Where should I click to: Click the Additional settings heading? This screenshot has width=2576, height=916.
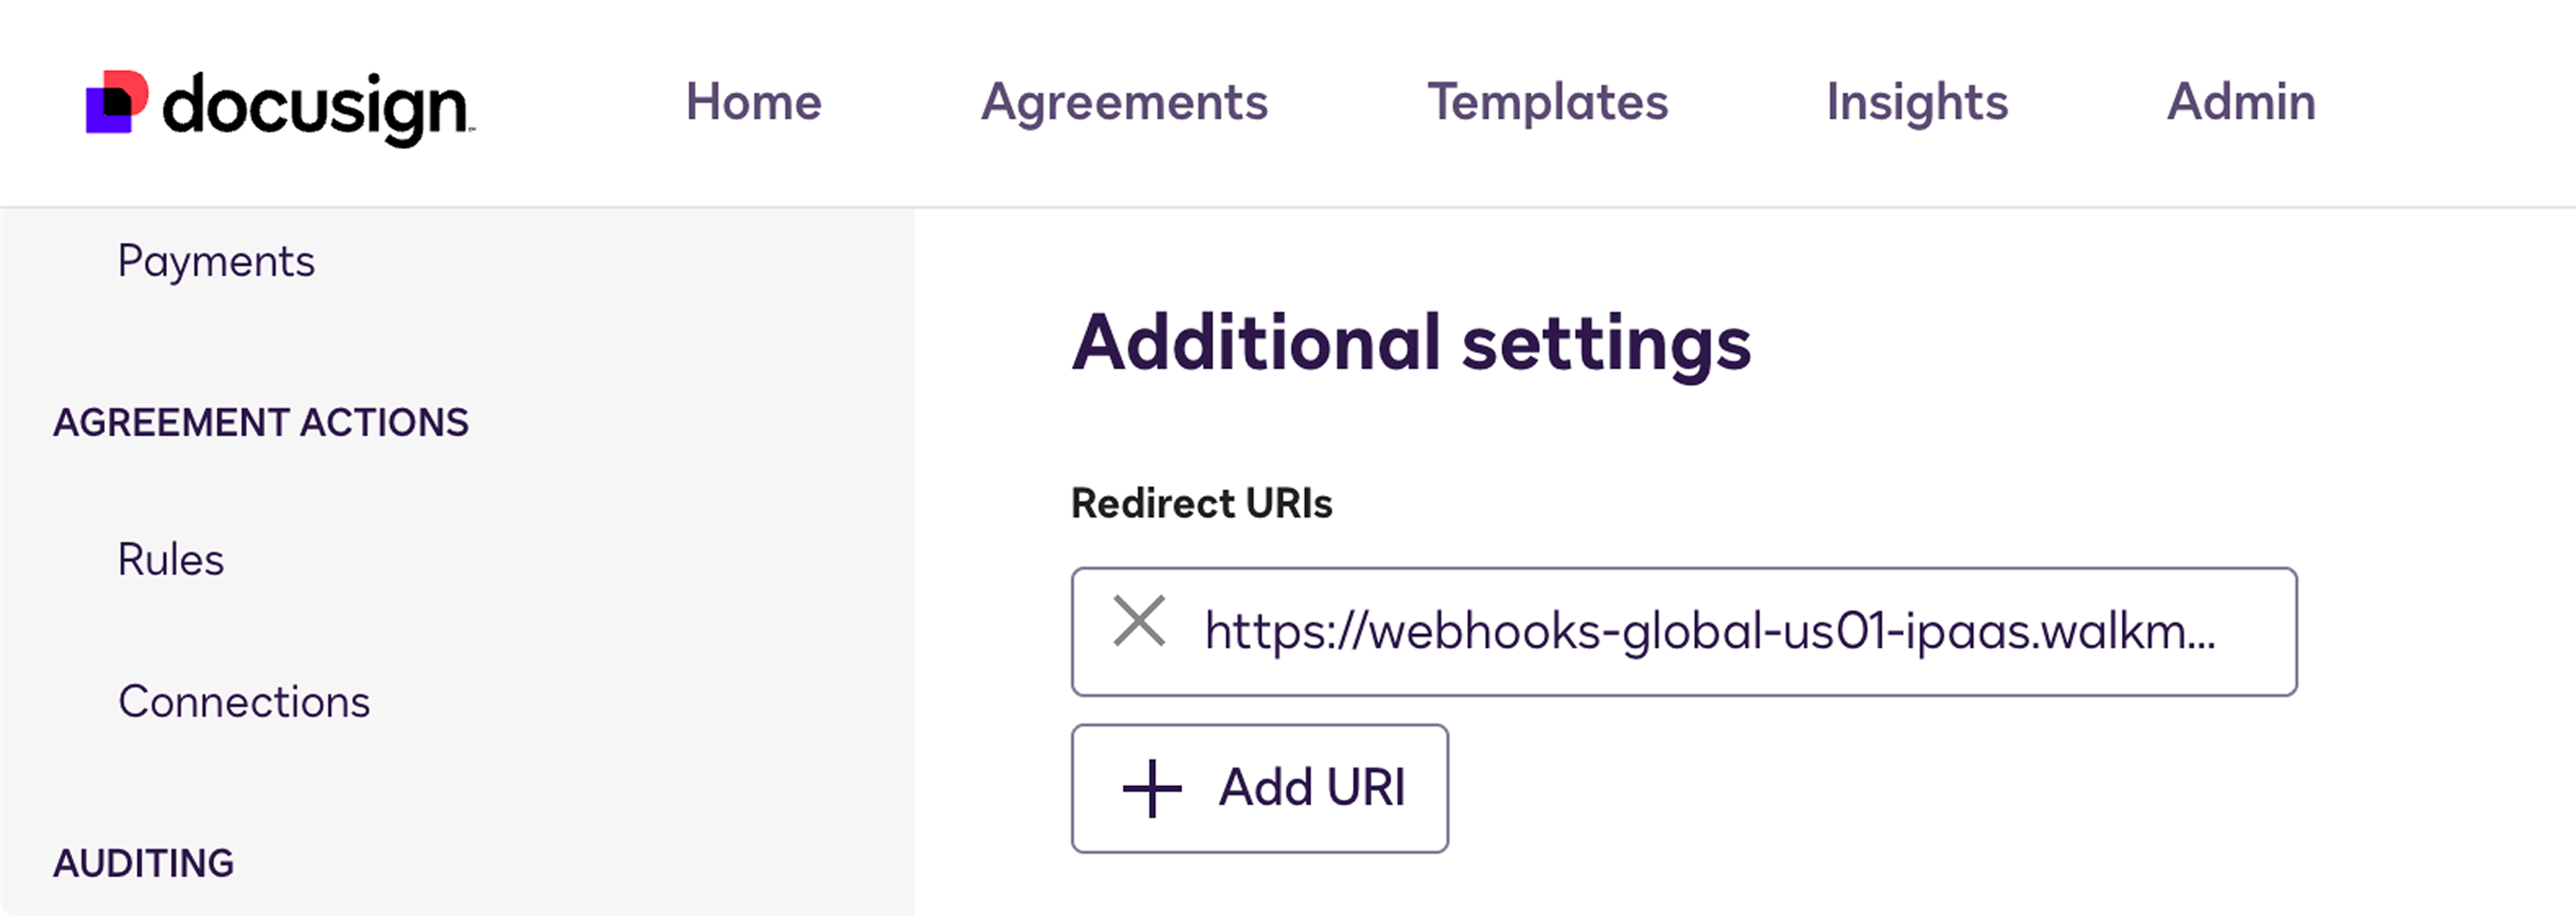click(x=1411, y=343)
